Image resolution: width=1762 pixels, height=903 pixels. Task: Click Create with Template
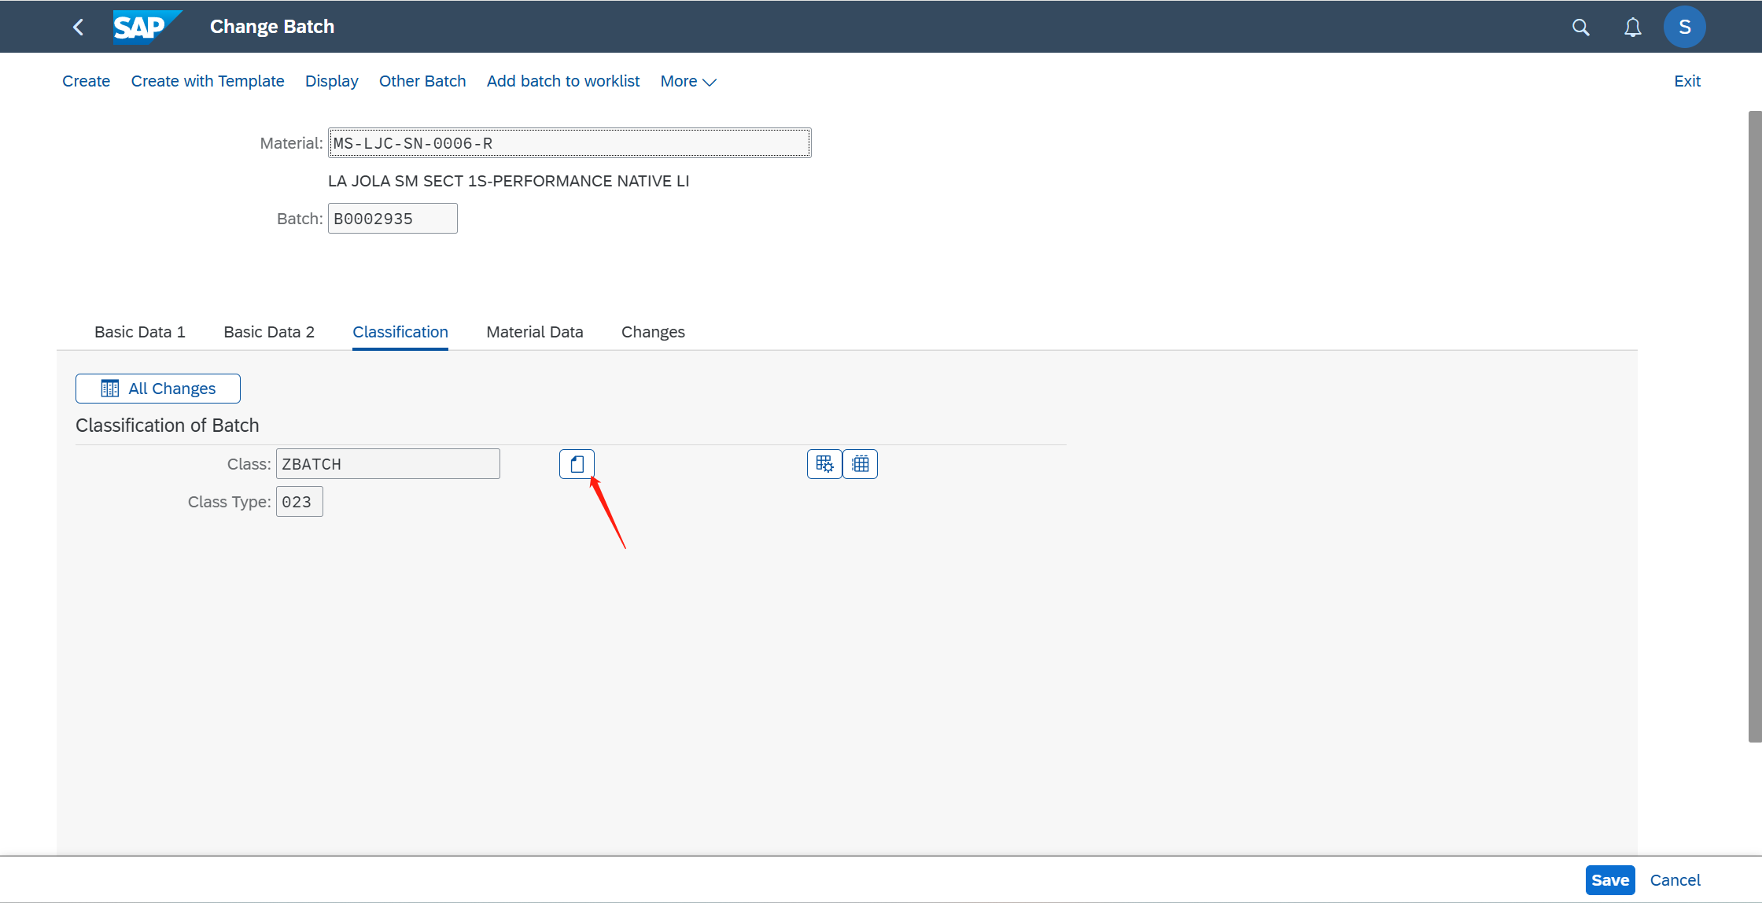[x=208, y=81]
